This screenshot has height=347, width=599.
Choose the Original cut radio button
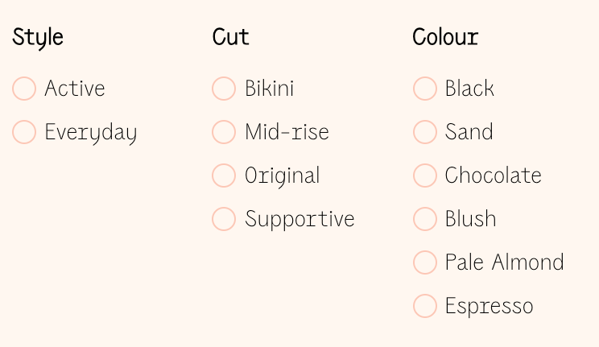(224, 176)
